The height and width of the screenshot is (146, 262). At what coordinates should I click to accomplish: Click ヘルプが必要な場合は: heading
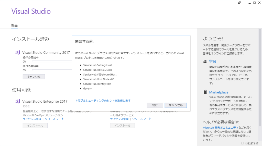221,122
